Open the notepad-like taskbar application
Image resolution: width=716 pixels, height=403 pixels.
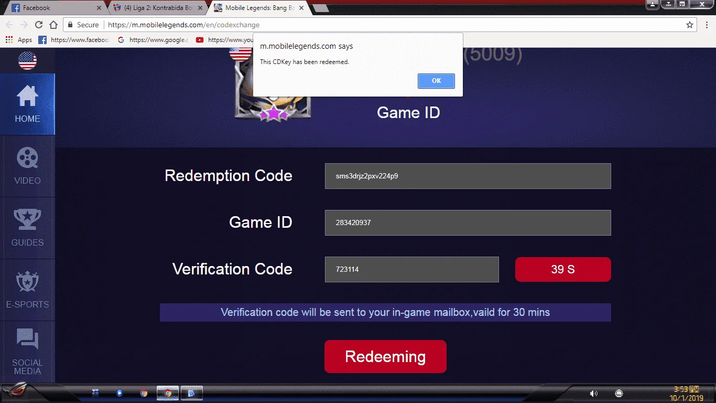coord(191,393)
